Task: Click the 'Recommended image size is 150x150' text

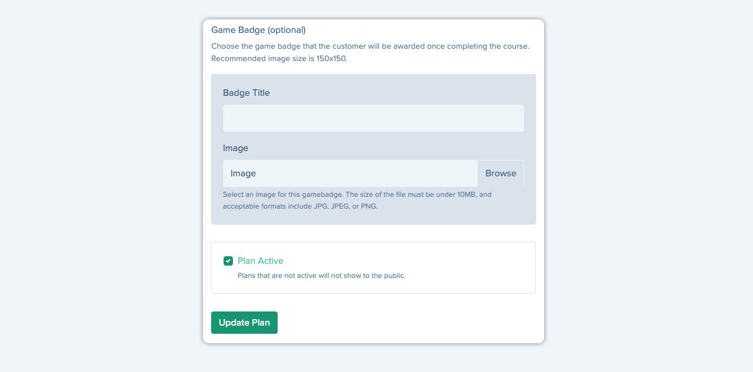Action: point(279,58)
